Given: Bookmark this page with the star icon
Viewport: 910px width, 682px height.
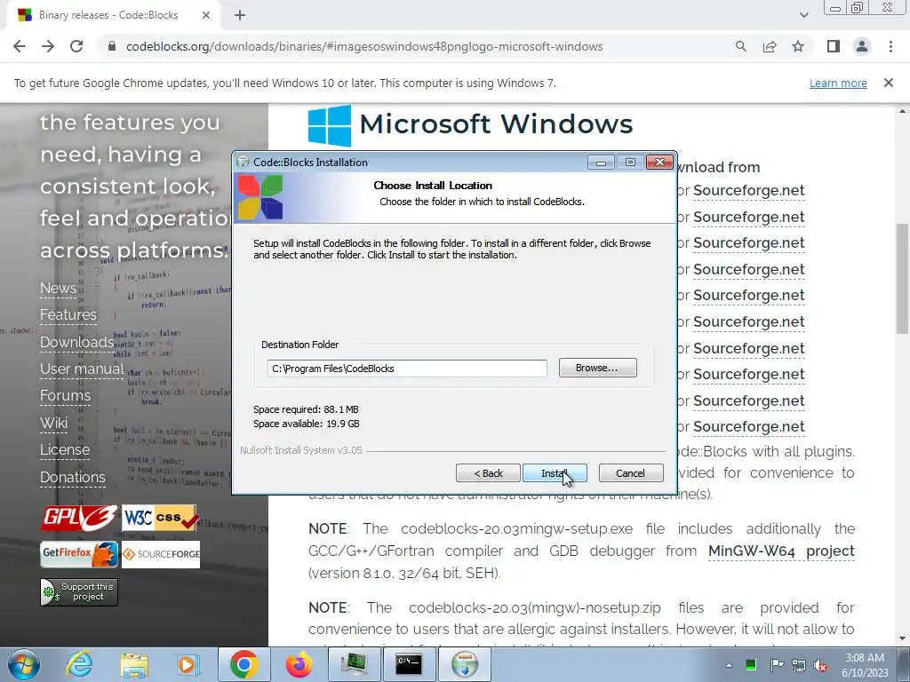Looking at the screenshot, I should point(798,46).
